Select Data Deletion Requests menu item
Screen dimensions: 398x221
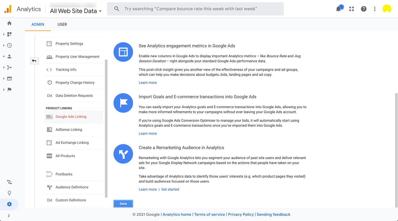coord(74,96)
